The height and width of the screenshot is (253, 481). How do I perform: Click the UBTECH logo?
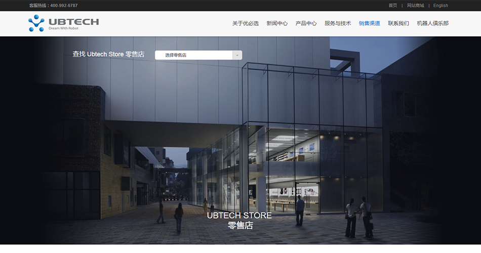tap(63, 23)
